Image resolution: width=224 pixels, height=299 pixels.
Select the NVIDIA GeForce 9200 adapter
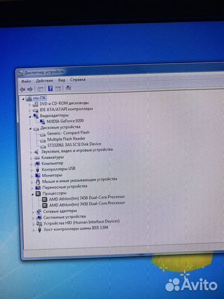65,121
